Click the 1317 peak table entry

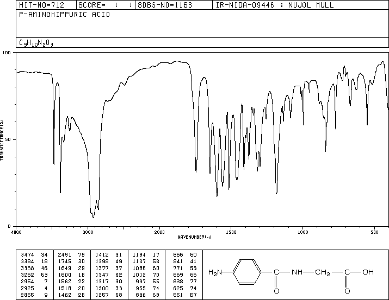(x=109, y=282)
